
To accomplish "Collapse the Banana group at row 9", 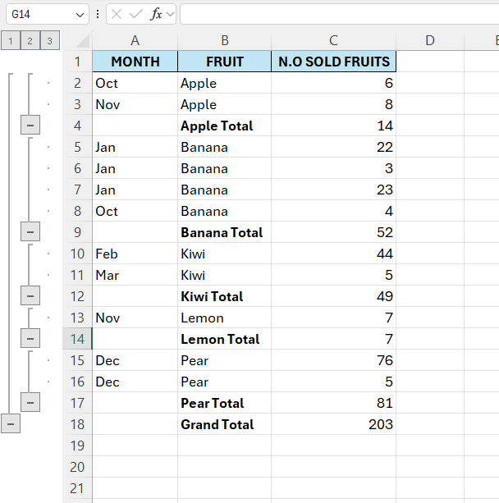I will (30, 232).
